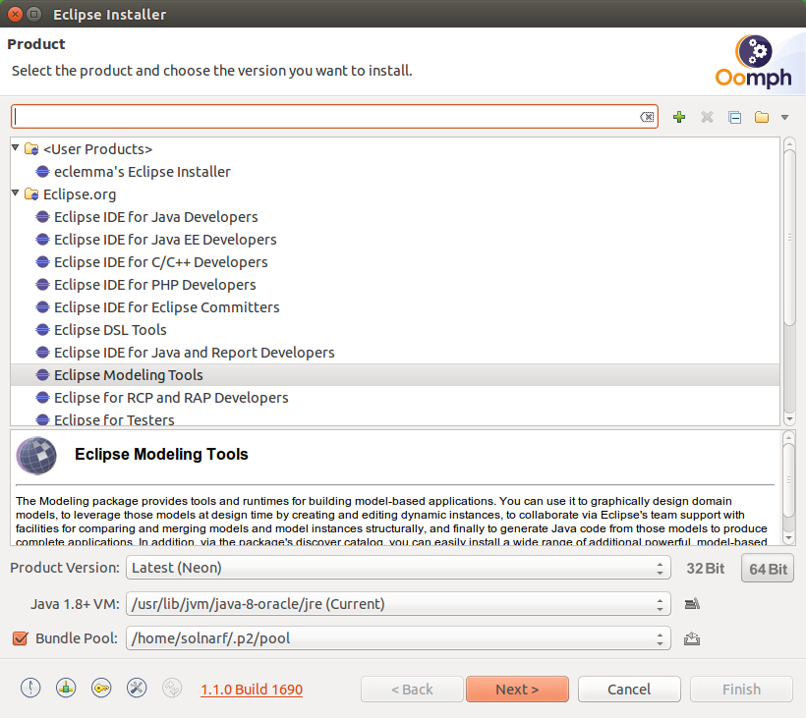The height and width of the screenshot is (718, 806).
Task: Open the Product Version dropdown
Action: coord(398,568)
